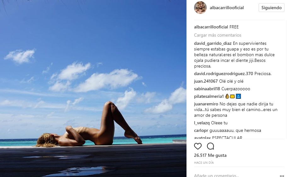
Task: Visit juan.241067 commenter profile
Action: coord(206,81)
